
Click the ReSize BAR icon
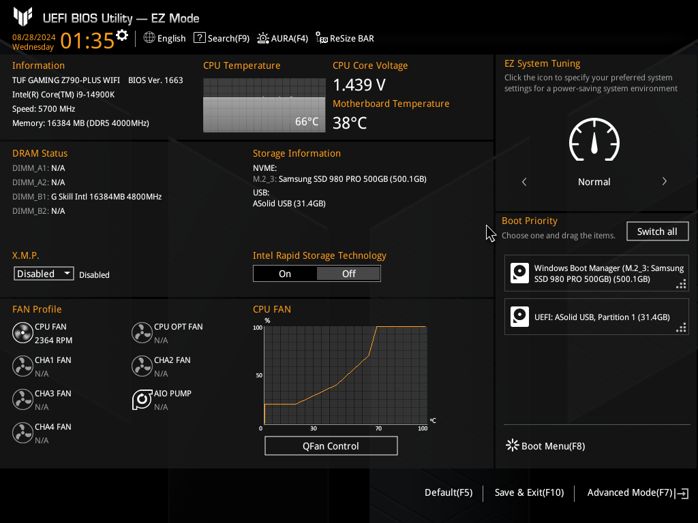coord(322,39)
